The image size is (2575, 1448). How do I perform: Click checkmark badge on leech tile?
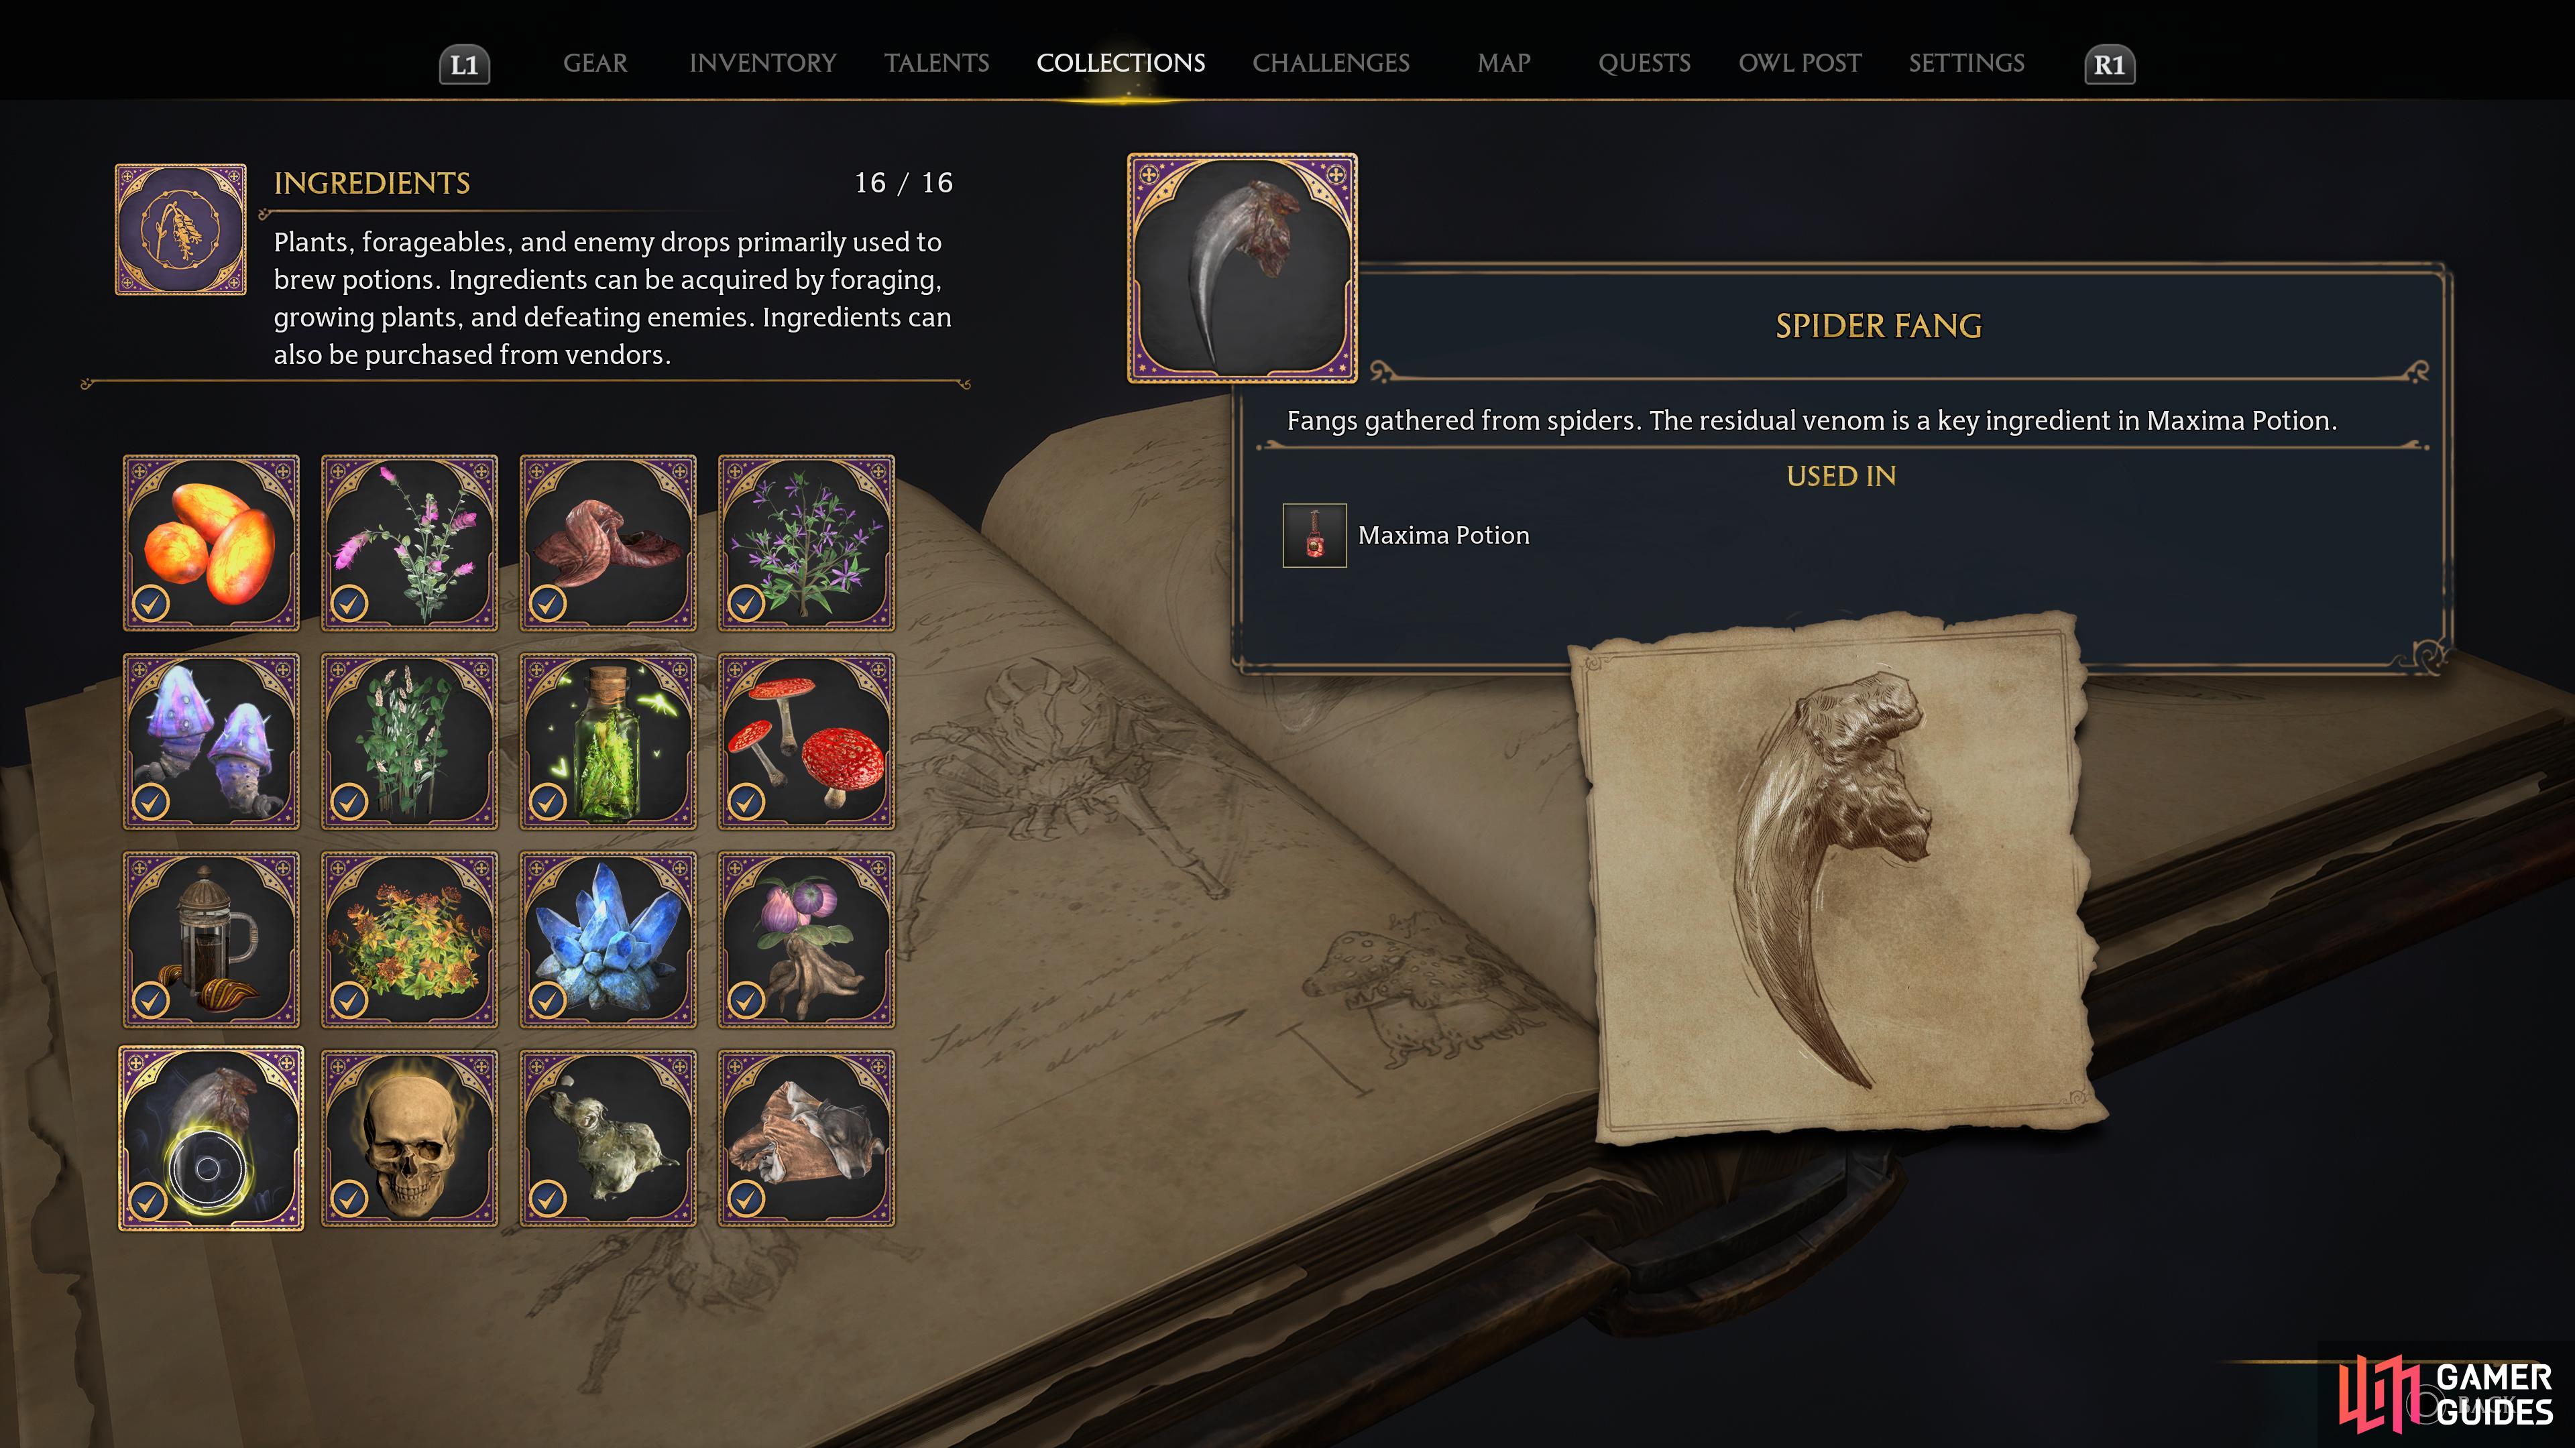pyautogui.click(x=548, y=603)
